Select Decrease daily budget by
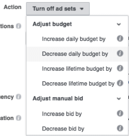 pyautogui.click(x=77, y=54)
